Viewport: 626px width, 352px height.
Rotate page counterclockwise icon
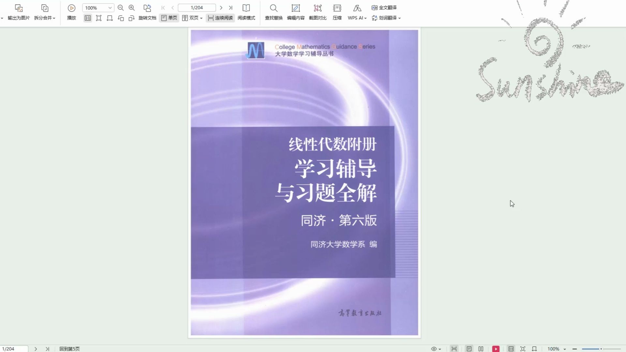point(121,18)
